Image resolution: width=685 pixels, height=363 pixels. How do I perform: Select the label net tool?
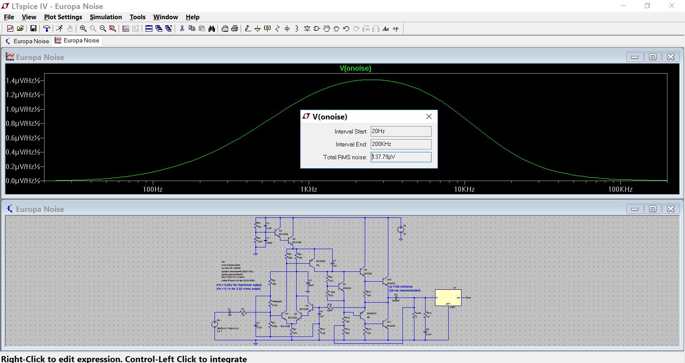(268, 29)
